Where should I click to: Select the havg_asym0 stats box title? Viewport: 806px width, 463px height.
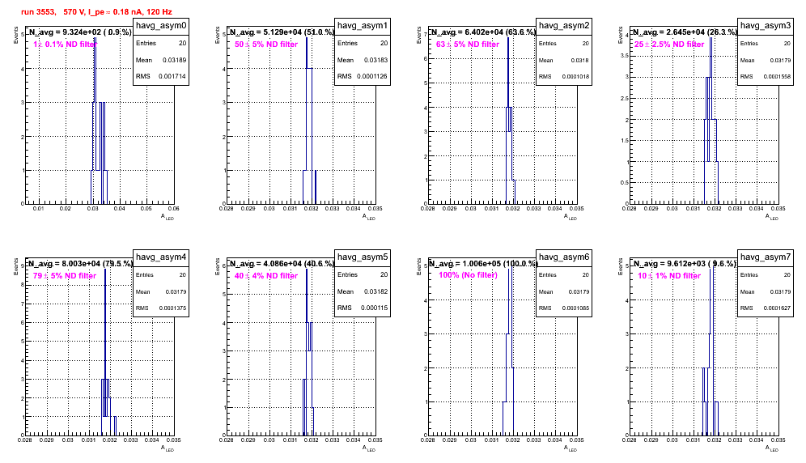click(161, 26)
